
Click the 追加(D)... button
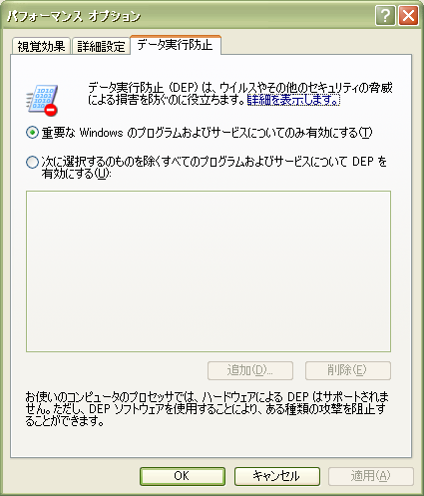pyautogui.click(x=250, y=370)
